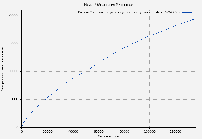
Task: Click the legend text with coollib.net/b/622695
Action: 129,12
